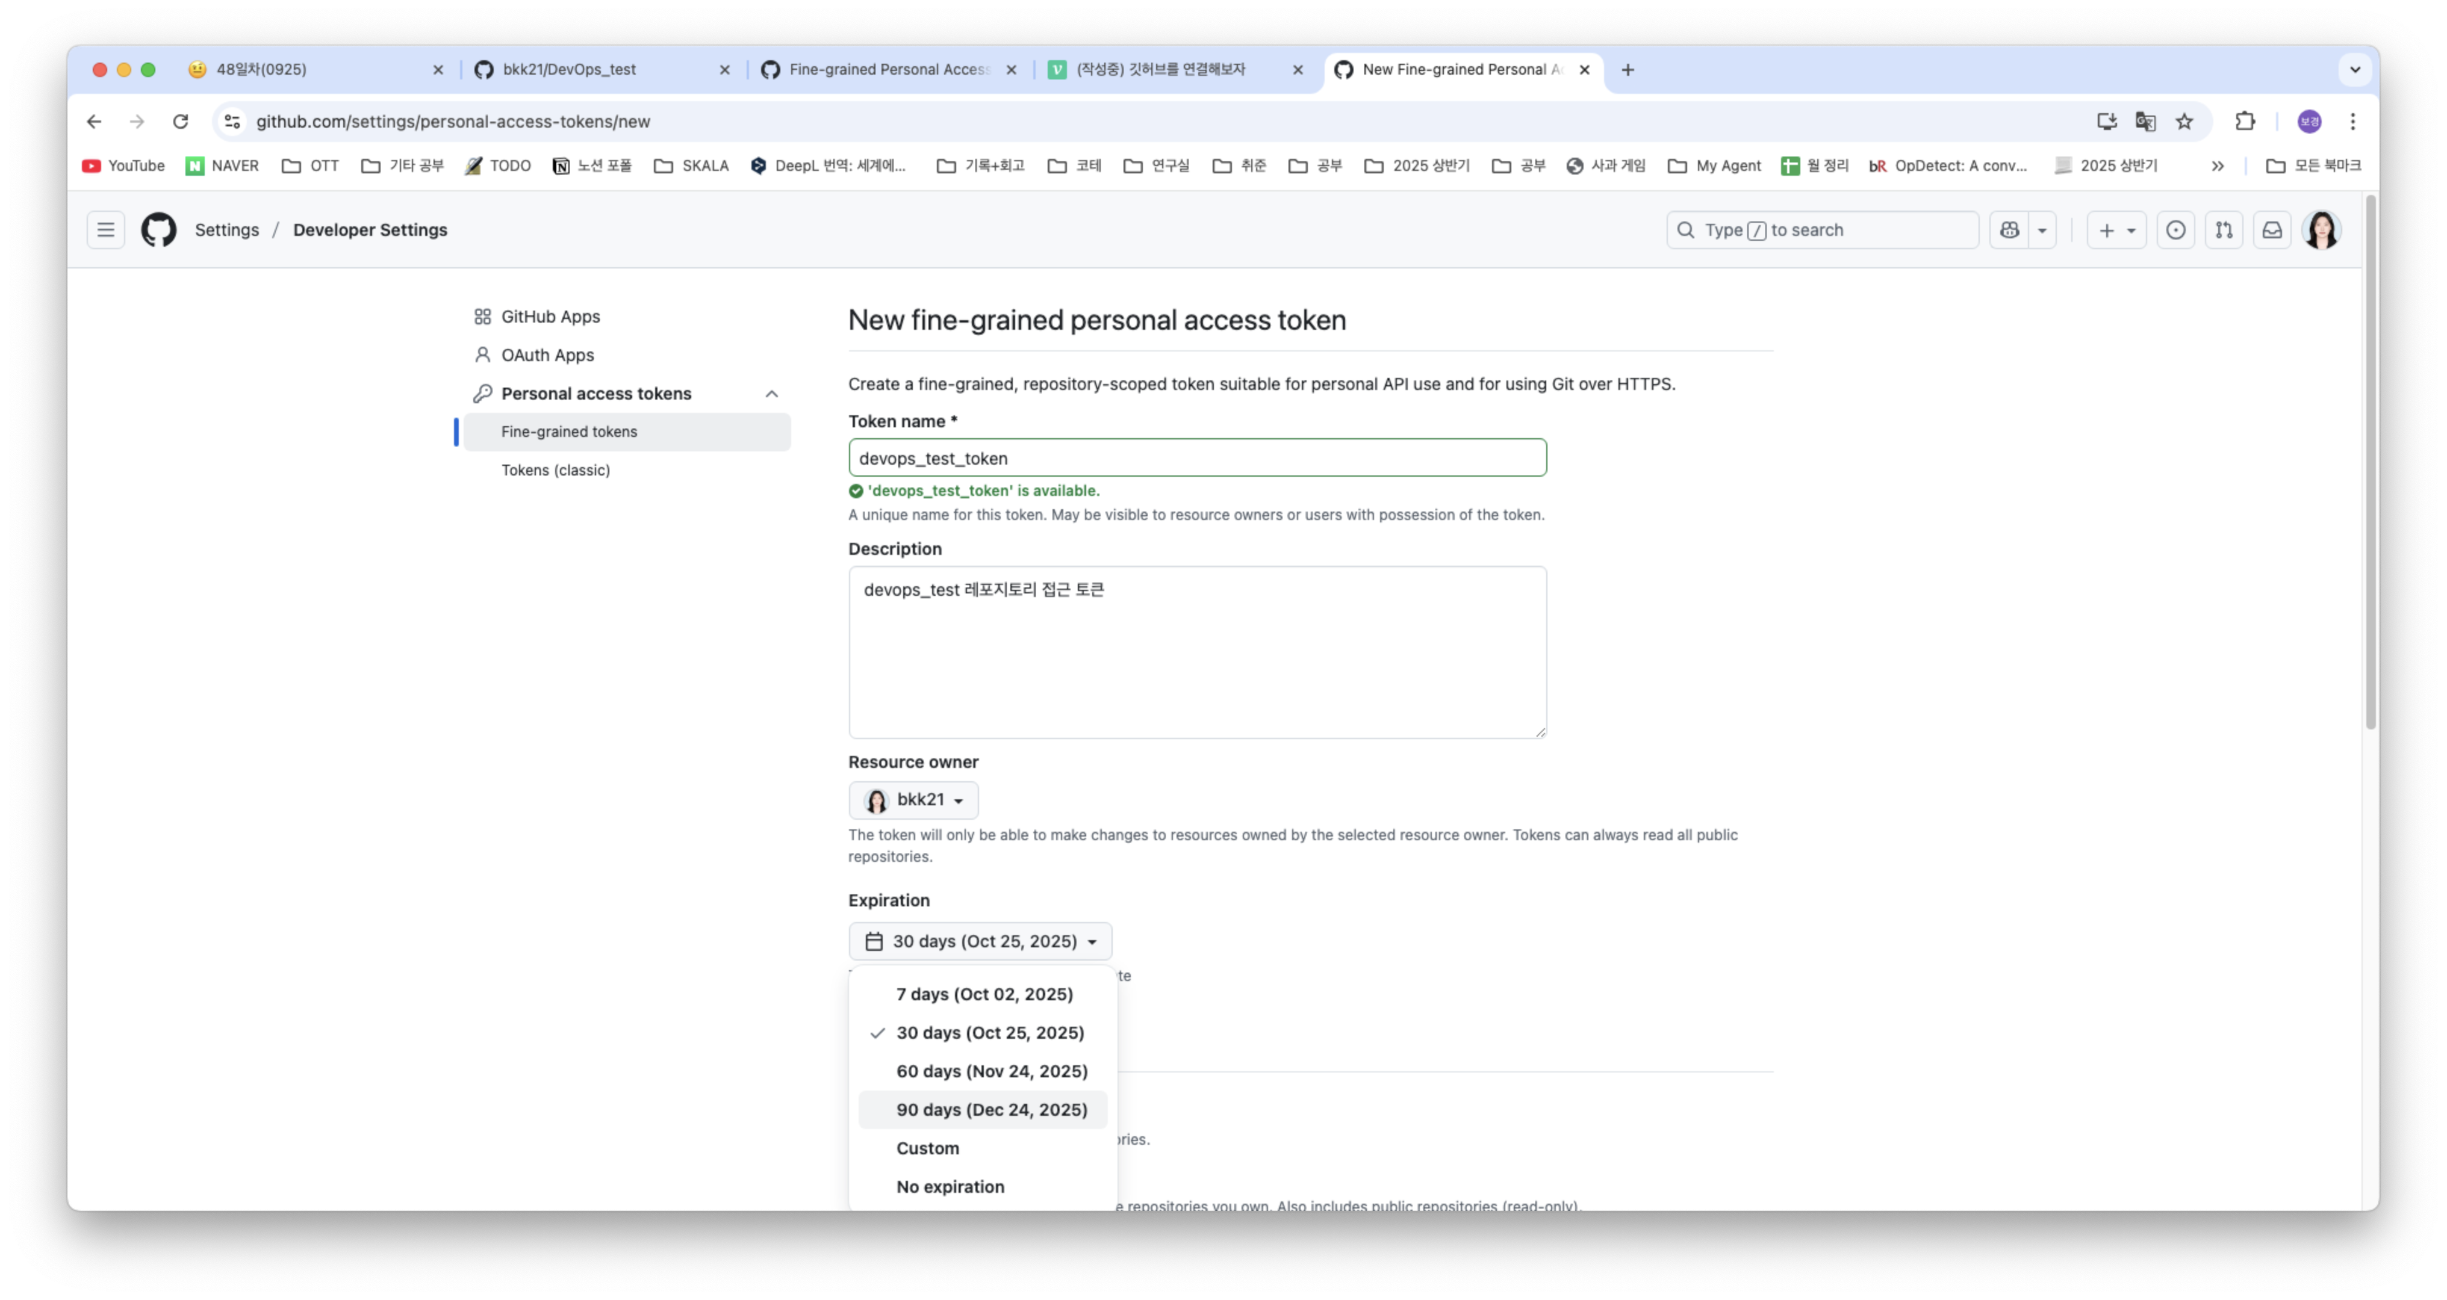2447x1300 pixels.
Task: Click the Token name input field
Action: pyautogui.click(x=1197, y=457)
